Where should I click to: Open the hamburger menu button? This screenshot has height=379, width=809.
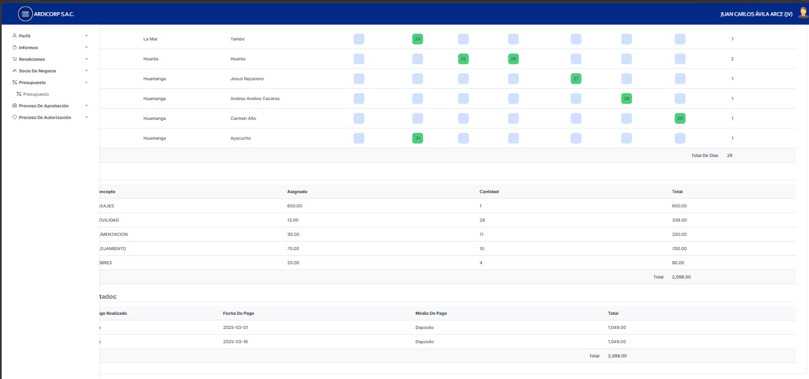click(x=25, y=14)
